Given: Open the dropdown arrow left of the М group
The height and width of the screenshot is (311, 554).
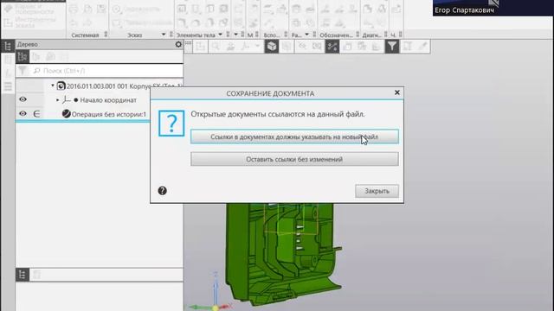Looking at the screenshot, I should (235, 35).
